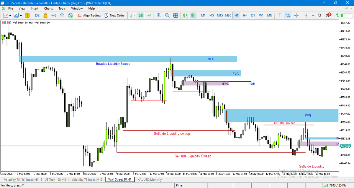Screen dimensions: 354x188
Task: Select the purple IFVG zone rectangle
Action: click(x=205, y=83)
